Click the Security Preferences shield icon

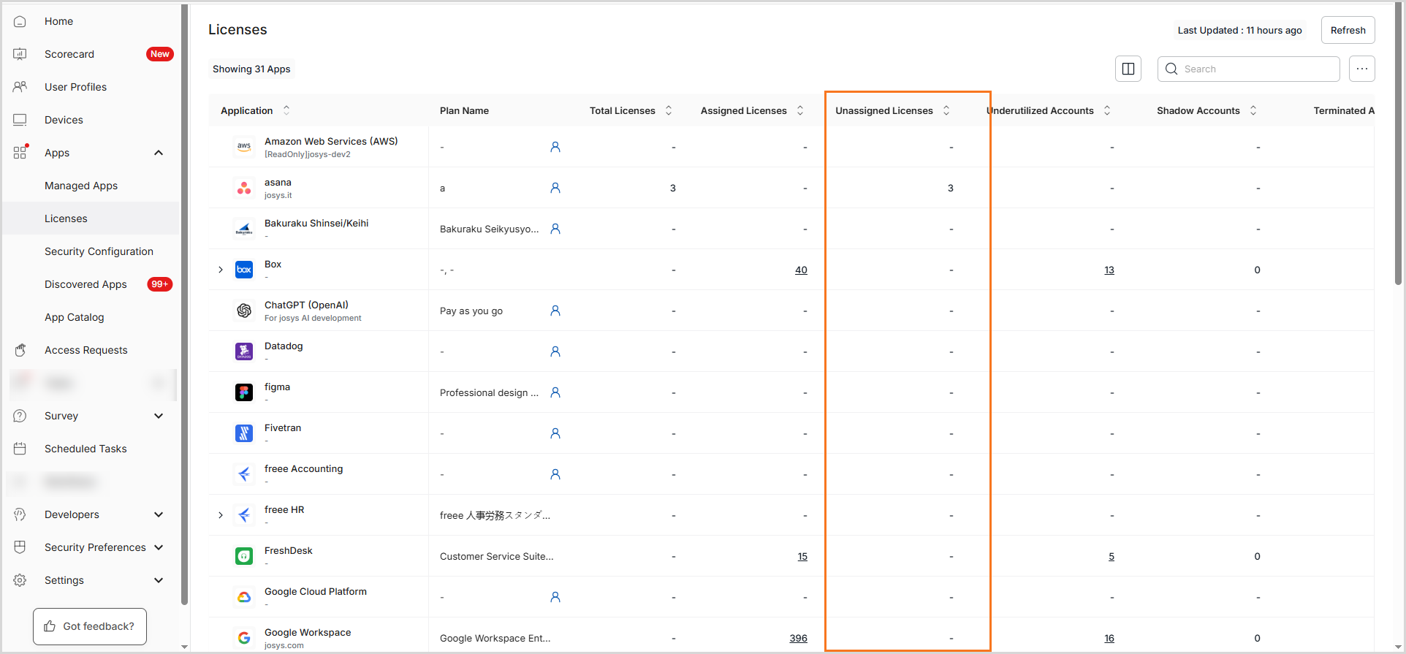tap(20, 547)
